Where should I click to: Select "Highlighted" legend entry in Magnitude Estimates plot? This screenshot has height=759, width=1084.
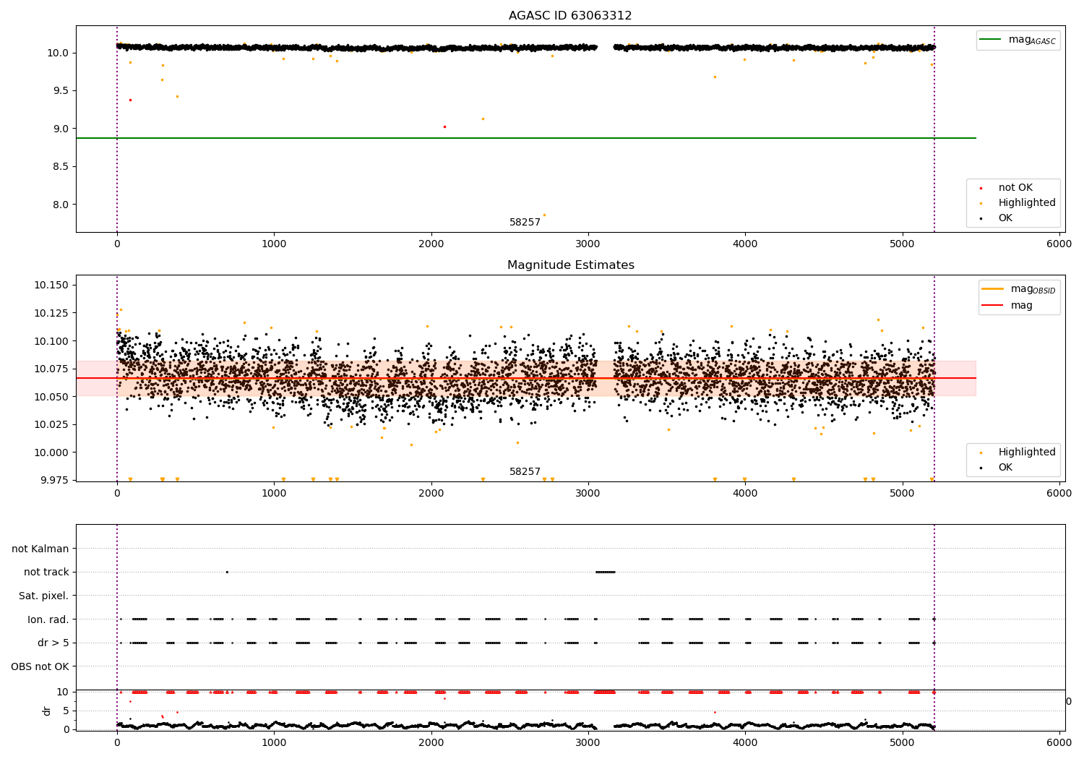pyautogui.click(x=1027, y=453)
